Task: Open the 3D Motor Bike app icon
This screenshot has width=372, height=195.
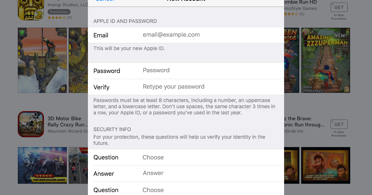Action: coord(31,124)
